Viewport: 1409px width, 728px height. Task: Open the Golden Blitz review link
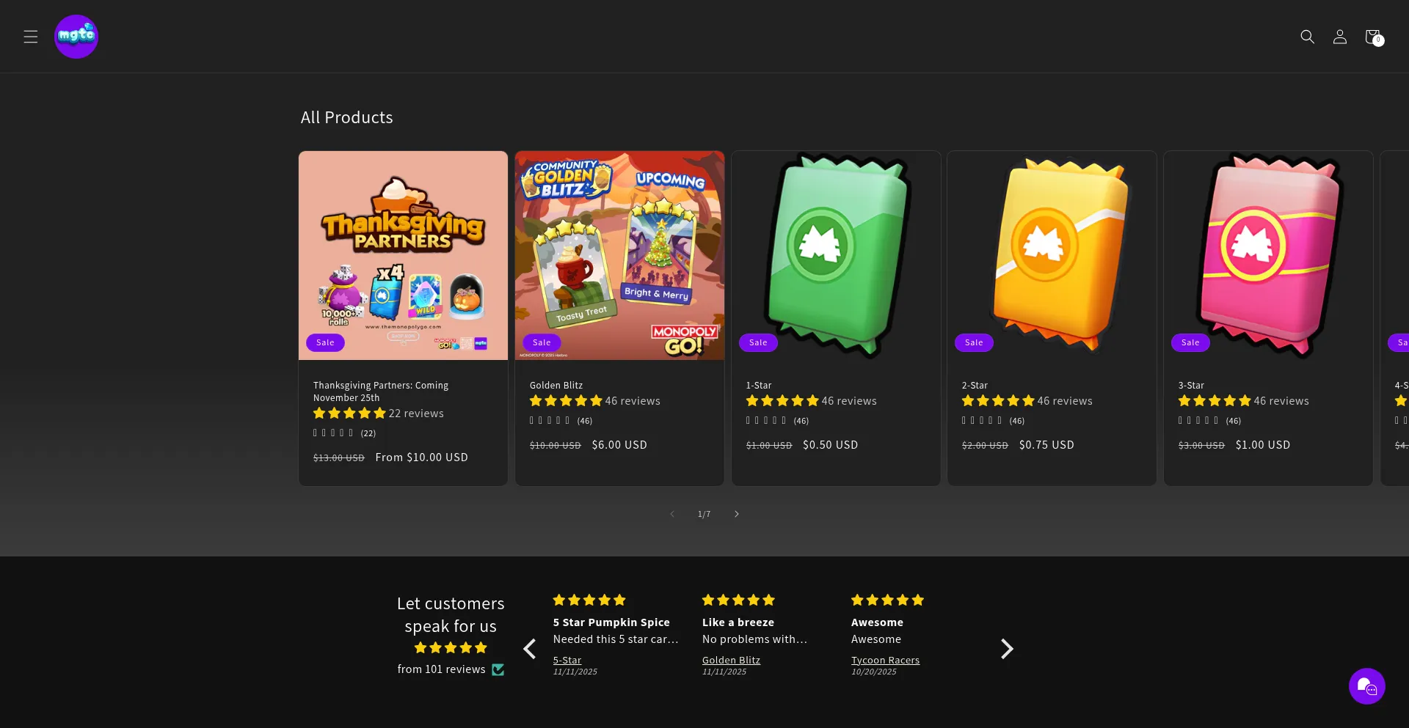[731, 661]
